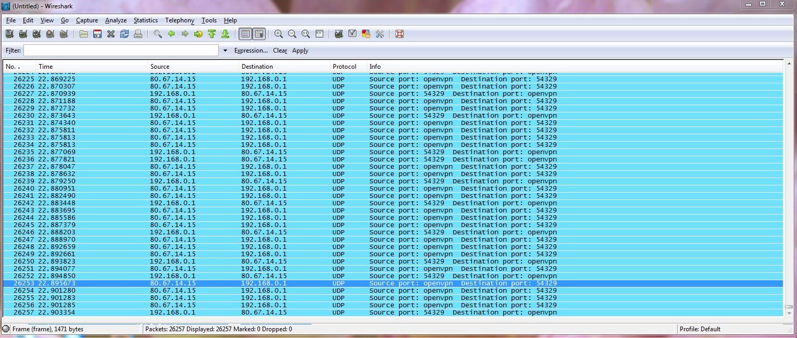The height and width of the screenshot is (338, 797).
Task: Open the Analyze menu
Action: tap(116, 20)
